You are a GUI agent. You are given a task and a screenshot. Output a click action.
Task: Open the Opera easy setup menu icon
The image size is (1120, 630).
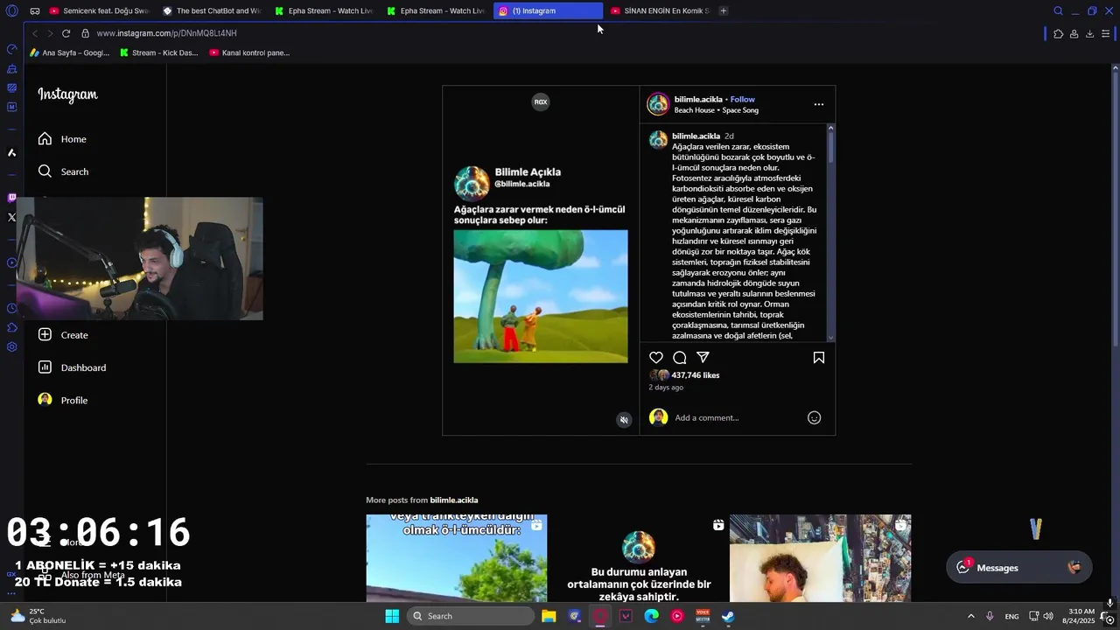[1105, 33]
